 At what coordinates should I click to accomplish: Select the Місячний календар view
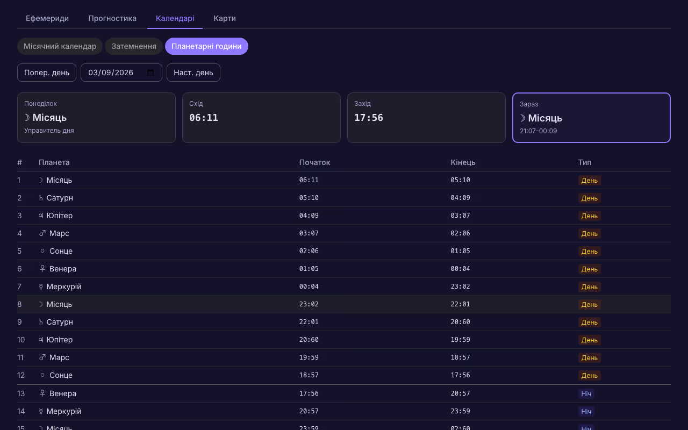60,46
